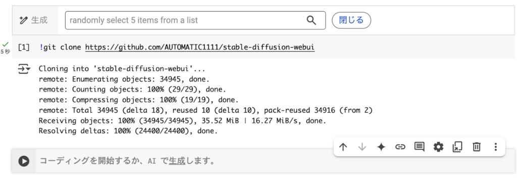Open cell settings with the gear icon
This screenshot has height=183, width=517.
(438, 147)
